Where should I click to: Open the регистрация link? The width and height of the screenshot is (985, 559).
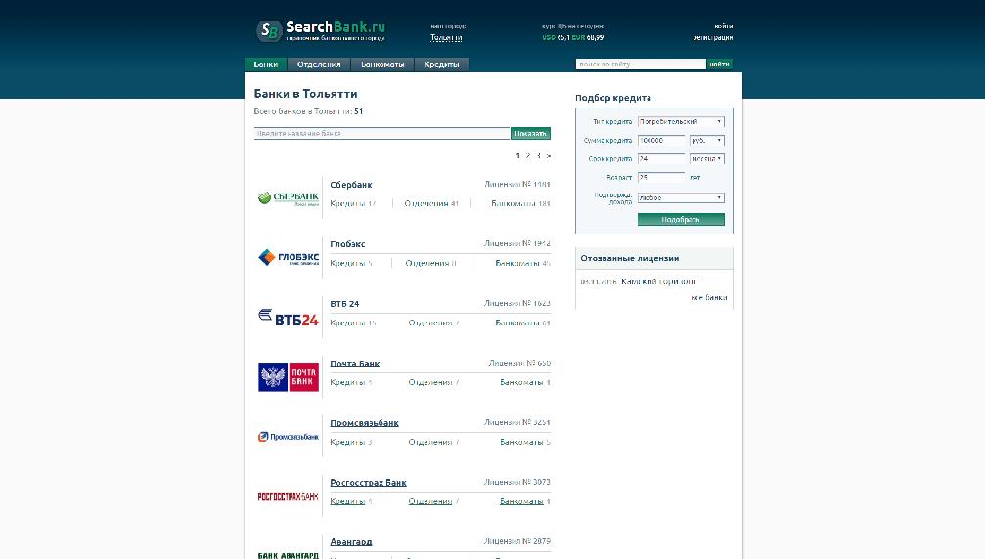pyautogui.click(x=712, y=38)
